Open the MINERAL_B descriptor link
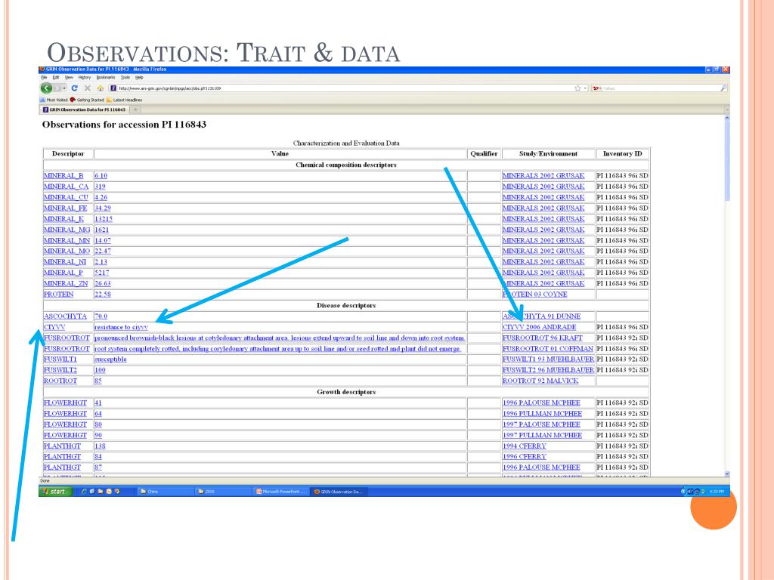The width and height of the screenshot is (774, 580). tap(63, 175)
